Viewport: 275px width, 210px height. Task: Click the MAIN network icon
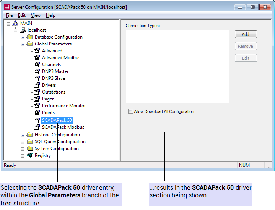point(15,23)
